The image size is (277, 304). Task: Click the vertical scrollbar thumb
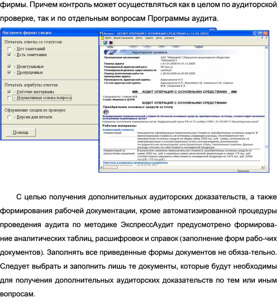pyautogui.click(x=266, y=146)
